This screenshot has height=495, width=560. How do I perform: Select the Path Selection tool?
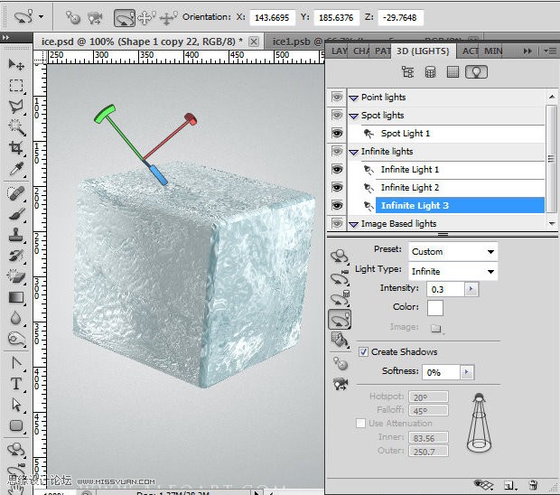16,405
